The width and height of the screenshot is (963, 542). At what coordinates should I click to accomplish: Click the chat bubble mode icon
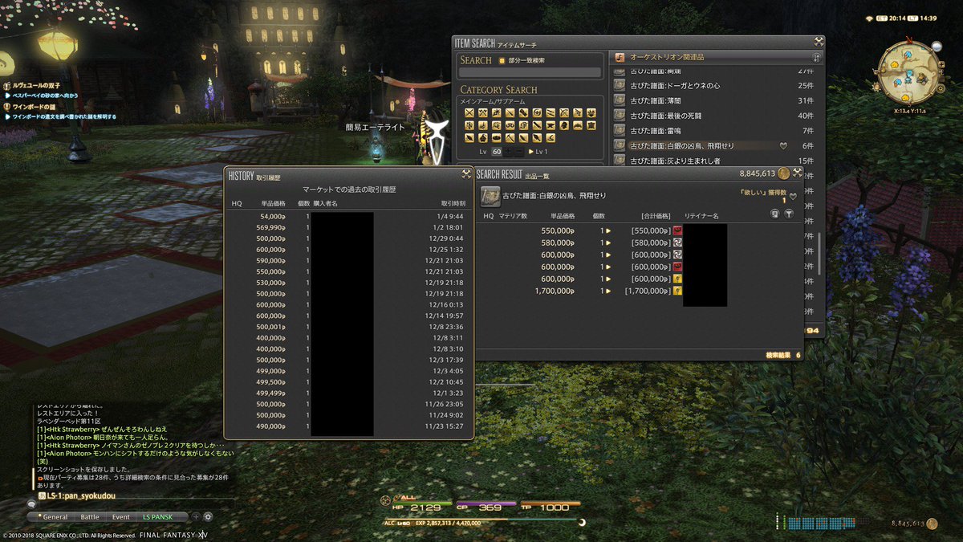[x=32, y=503]
